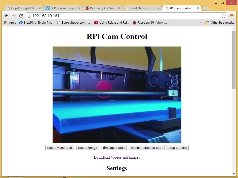Screen dimensions: 238x178
Task: Open the Batterybuyer.com bookmark
Action: click(x=74, y=23)
